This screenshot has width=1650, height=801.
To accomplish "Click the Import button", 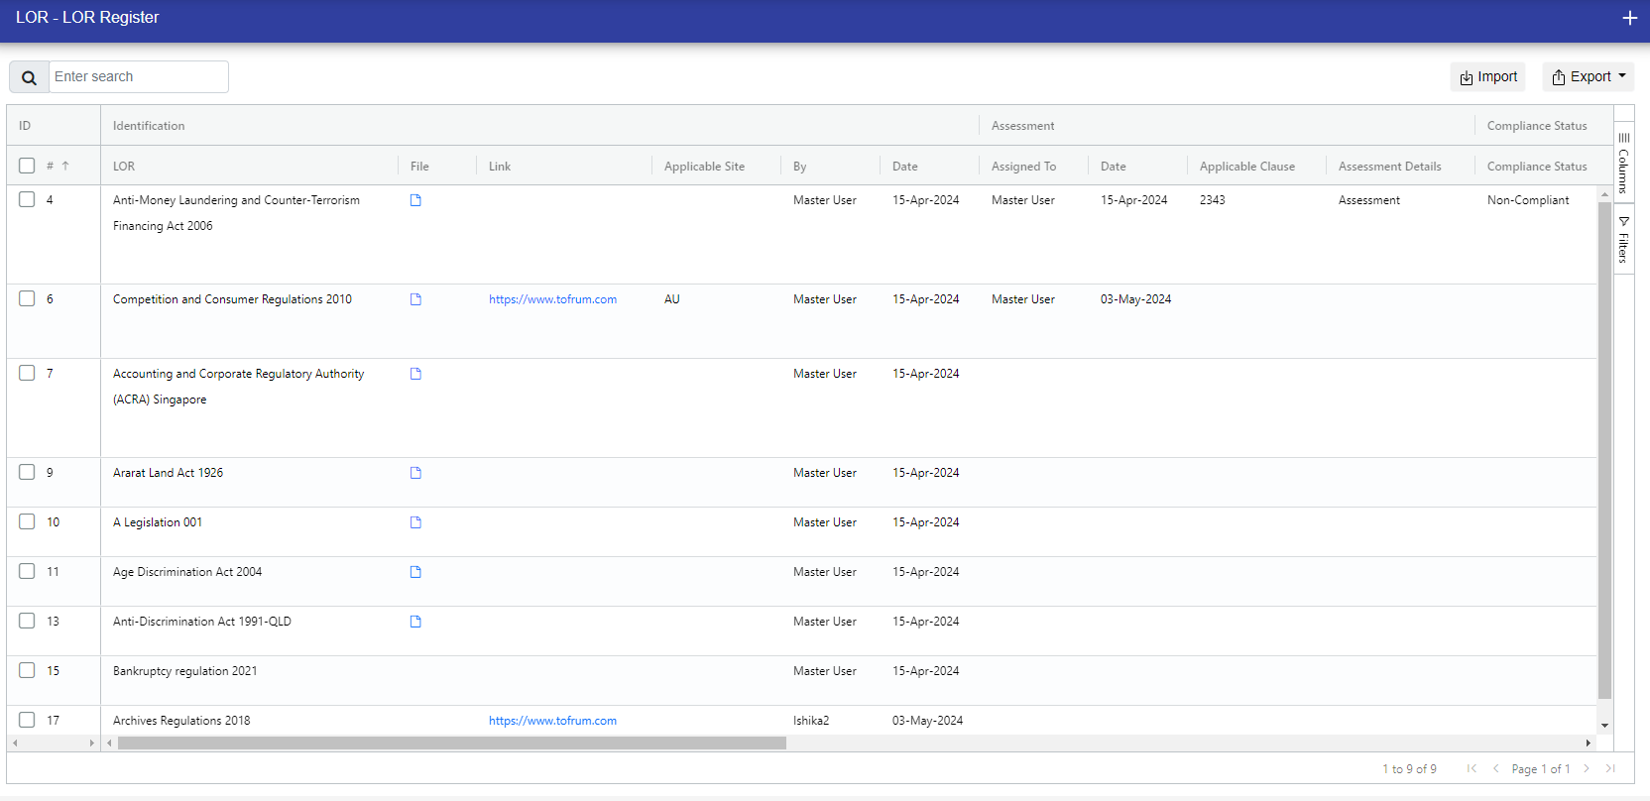I will click(1487, 76).
